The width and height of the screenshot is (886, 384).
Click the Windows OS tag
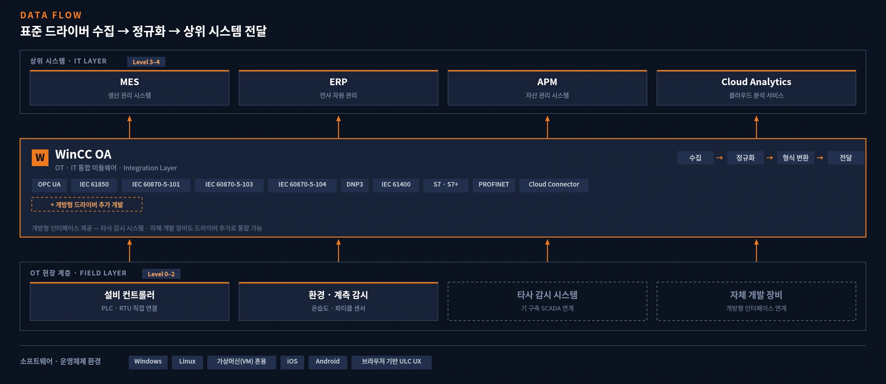pyautogui.click(x=148, y=362)
